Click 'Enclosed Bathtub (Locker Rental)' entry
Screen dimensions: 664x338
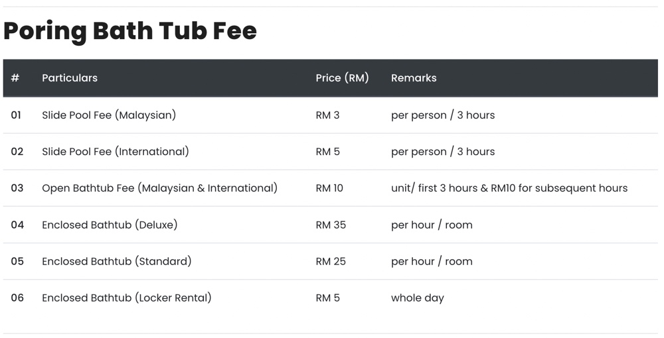point(127,298)
